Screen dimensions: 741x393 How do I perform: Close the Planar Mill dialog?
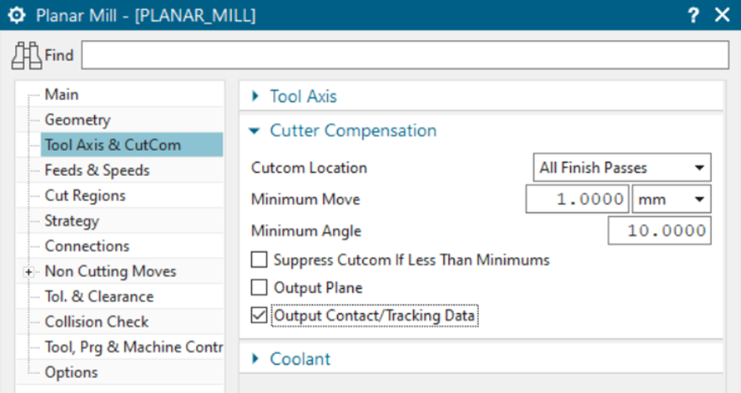coord(721,16)
